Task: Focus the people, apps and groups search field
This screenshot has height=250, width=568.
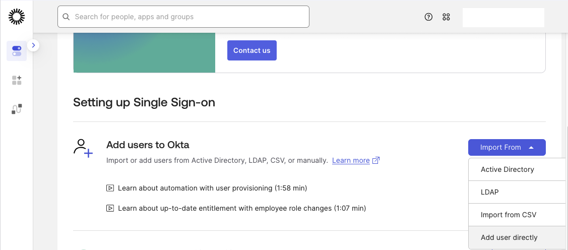Action: 183,17
